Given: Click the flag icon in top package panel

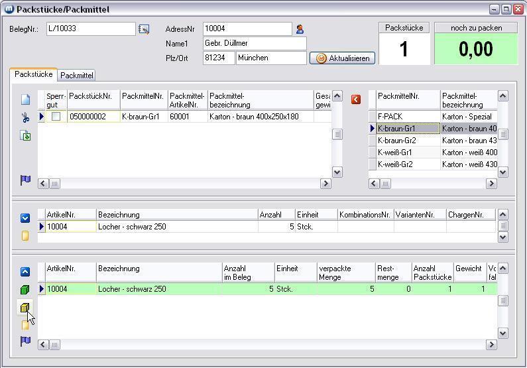Looking at the screenshot, I should 25,180.
